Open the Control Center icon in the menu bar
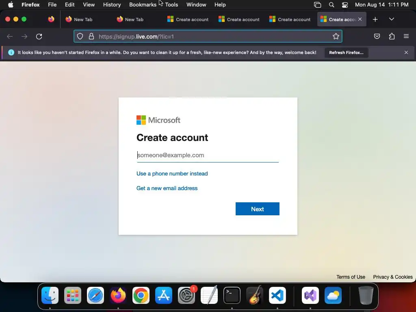 (344, 4)
